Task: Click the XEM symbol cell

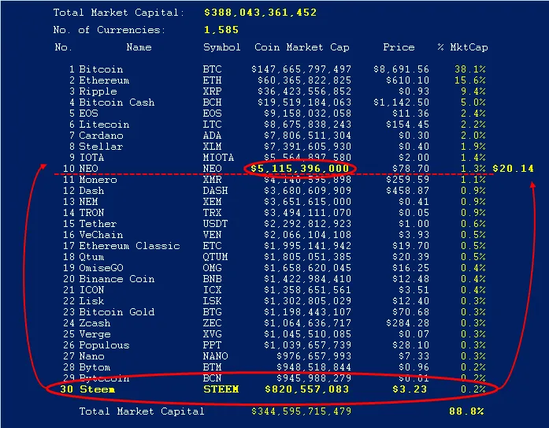Action: (x=212, y=202)
